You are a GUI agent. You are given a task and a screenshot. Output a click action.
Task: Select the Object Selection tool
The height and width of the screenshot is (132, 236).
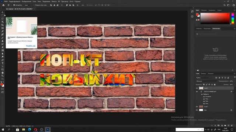coord(3,22)
